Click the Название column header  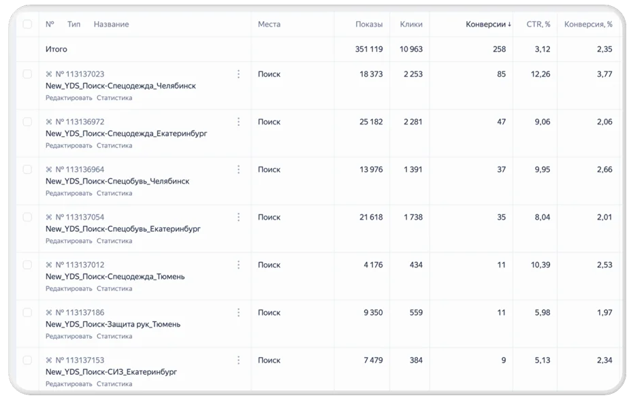(x=111, y=24)
